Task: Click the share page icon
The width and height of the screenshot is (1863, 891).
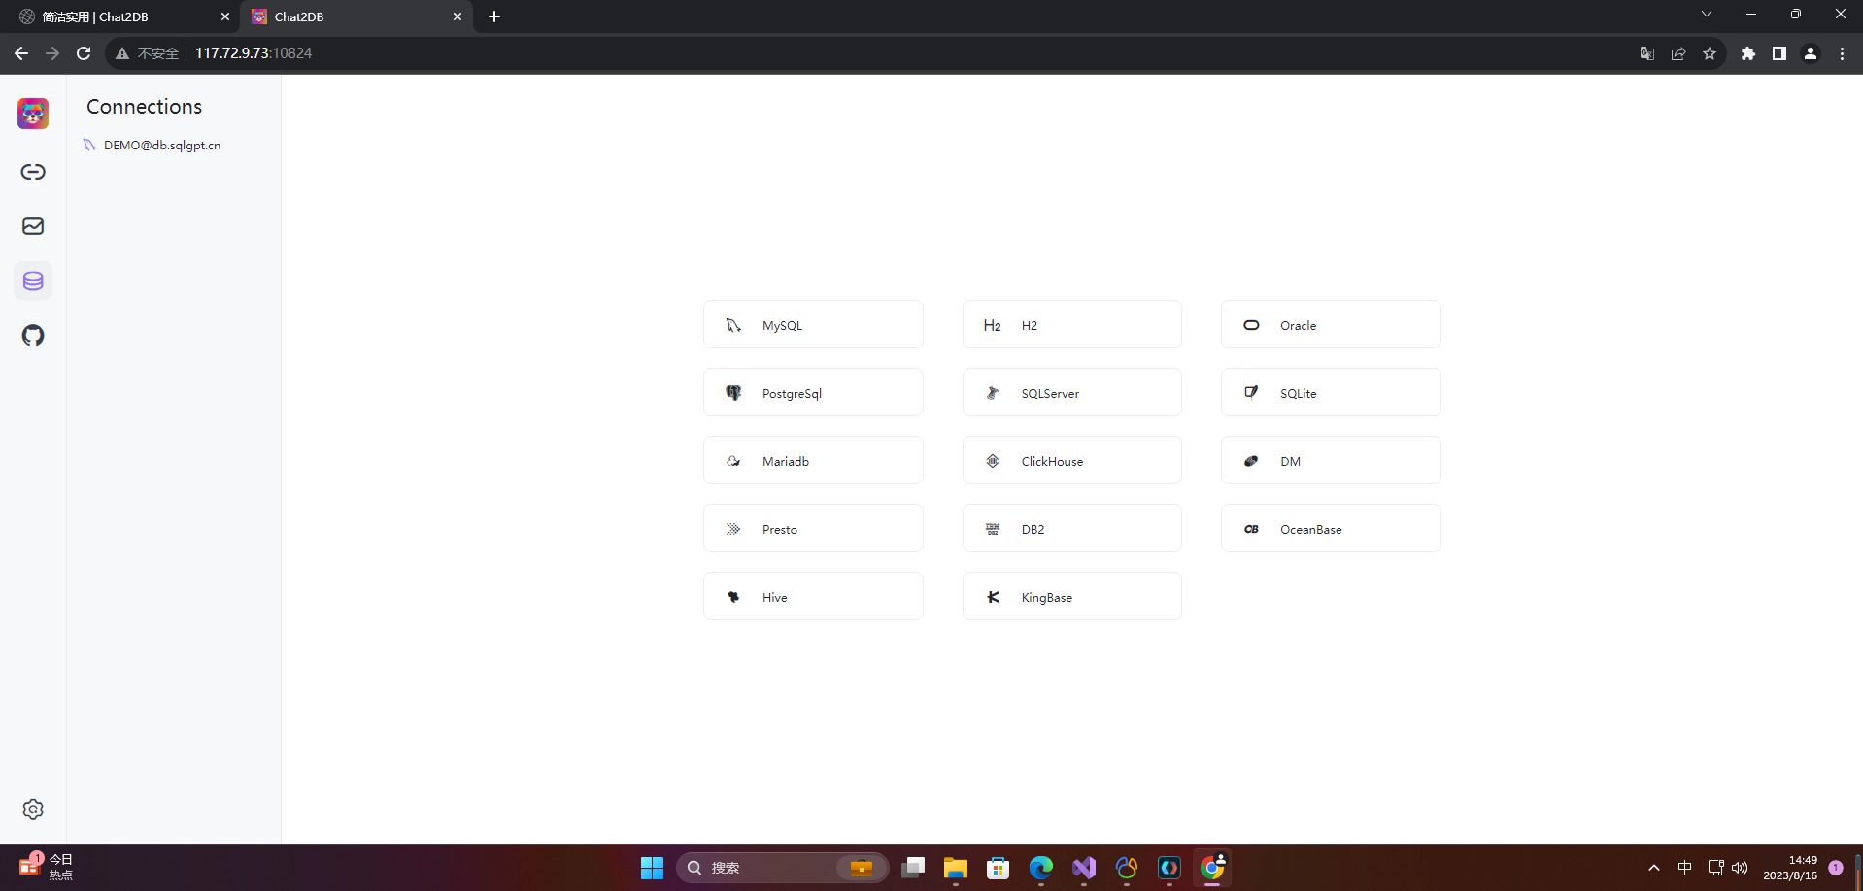Action: coord(1678,53)
